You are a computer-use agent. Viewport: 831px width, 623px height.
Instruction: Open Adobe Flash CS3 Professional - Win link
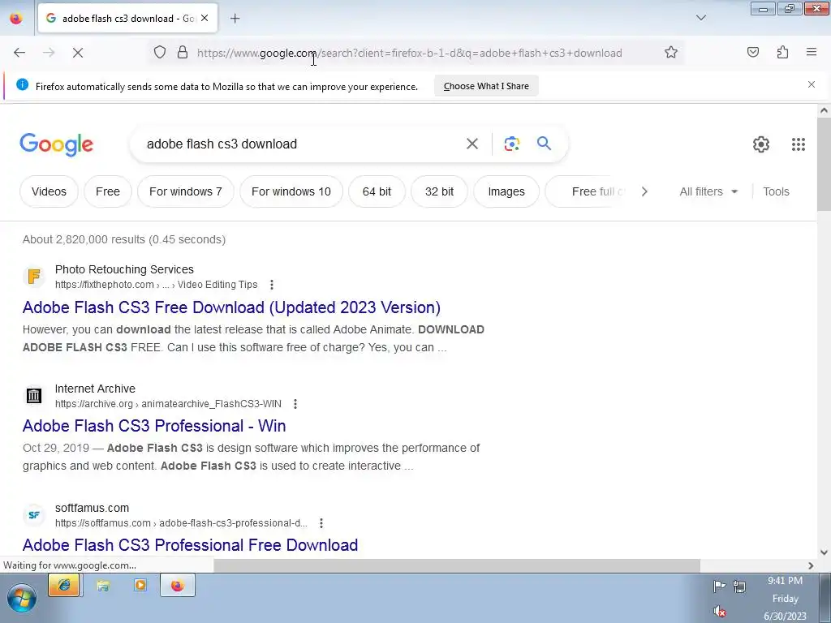tap(154, 426)
